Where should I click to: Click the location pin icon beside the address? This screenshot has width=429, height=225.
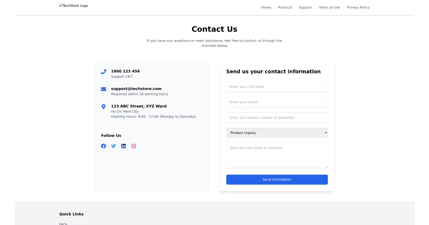pyautogui.click(x=103, y=106)
